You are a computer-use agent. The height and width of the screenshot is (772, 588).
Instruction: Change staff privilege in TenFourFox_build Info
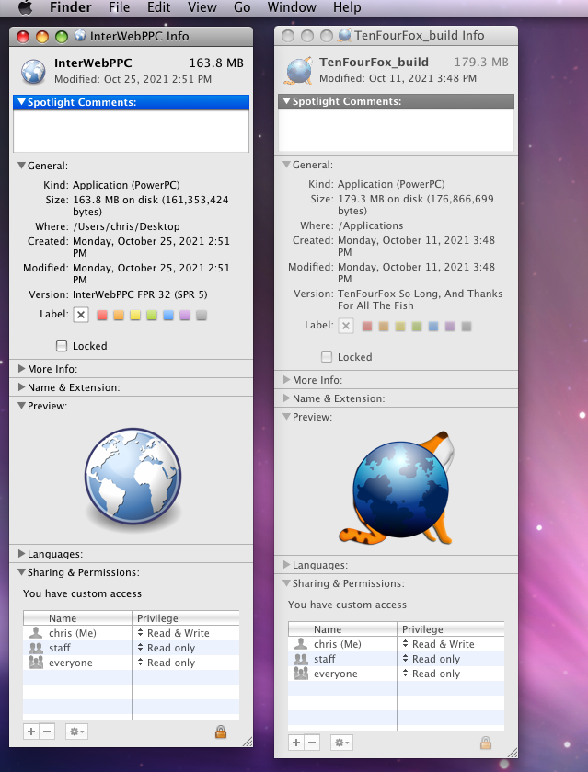click(432, 658)
